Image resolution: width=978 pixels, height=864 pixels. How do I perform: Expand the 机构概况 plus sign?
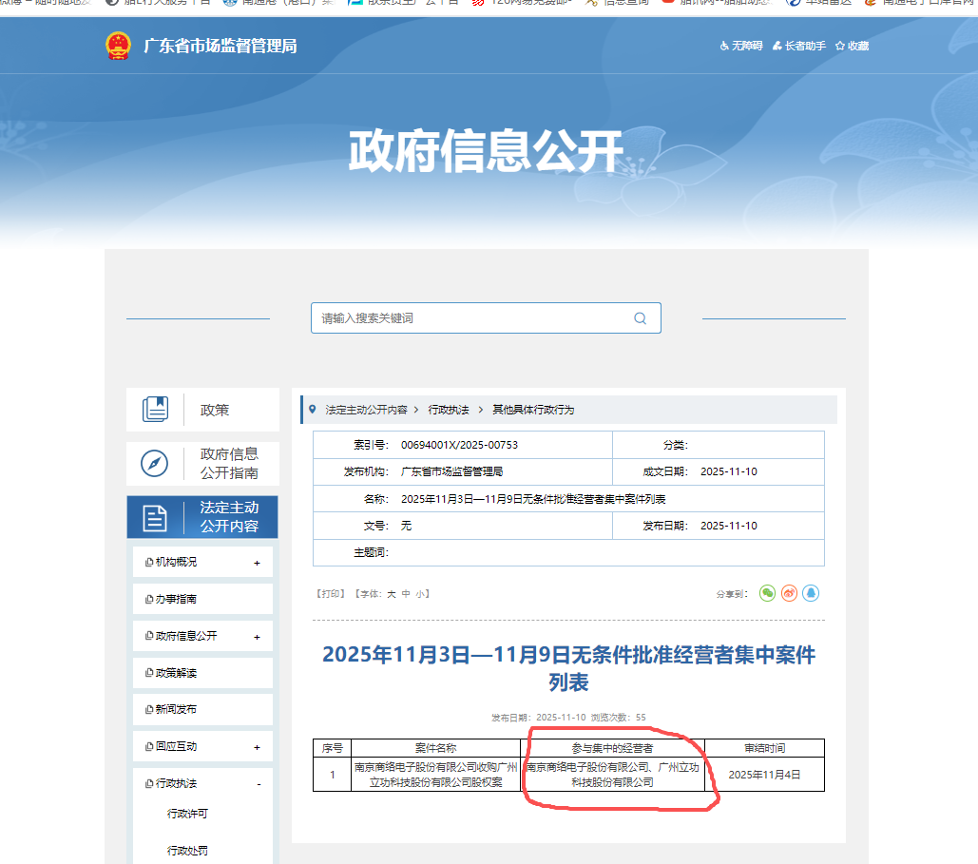(x=257, y=563)
